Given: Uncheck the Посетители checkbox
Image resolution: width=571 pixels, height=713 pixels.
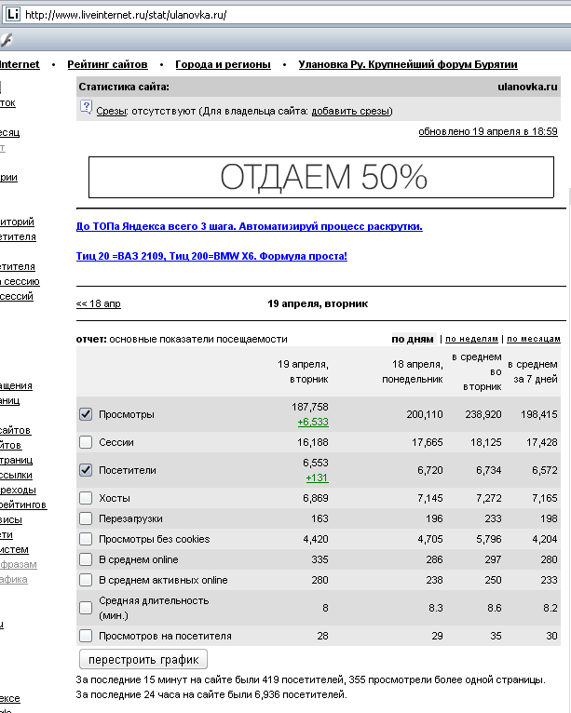Looking at the screenshot, I should (x=86, y=470).
